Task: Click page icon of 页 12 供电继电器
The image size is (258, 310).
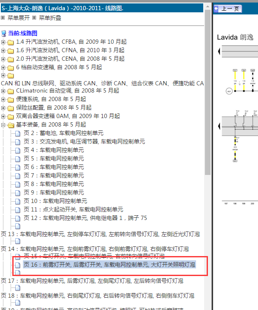Action: pyautogui.click(x=18, y=218)
